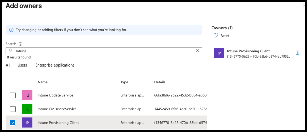Click the Reset undo arrow icon

(216, 35)
